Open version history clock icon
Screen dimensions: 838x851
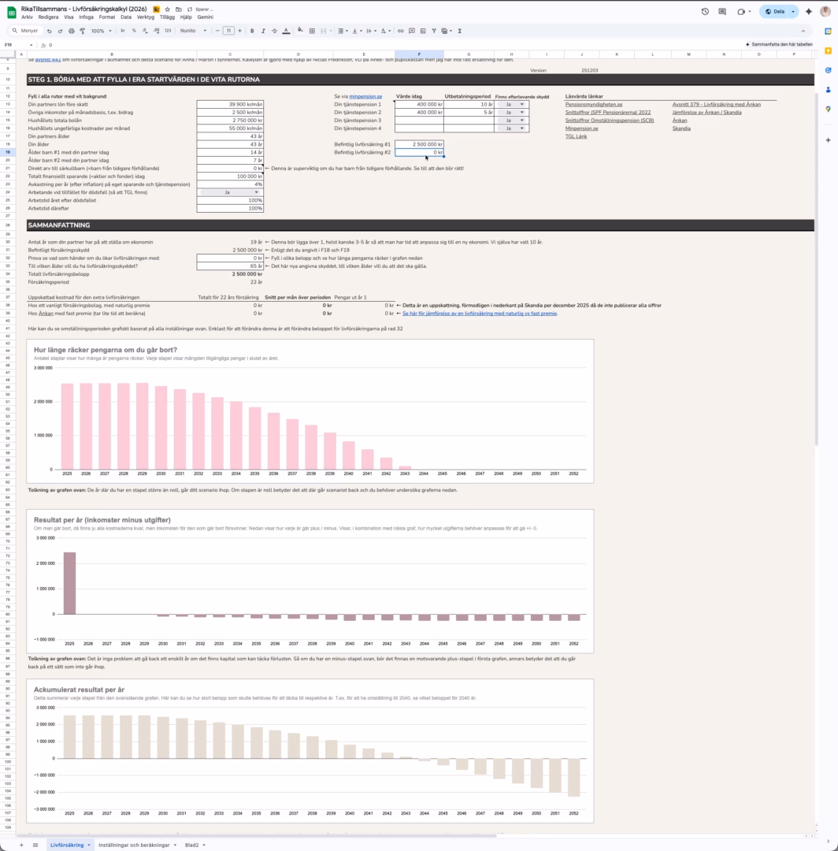[x=705, y=12]
